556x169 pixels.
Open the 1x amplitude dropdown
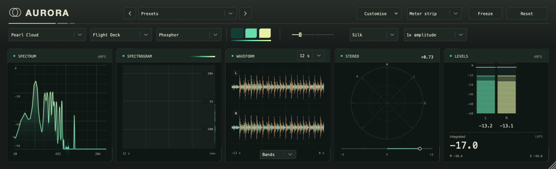pos(435,35)
